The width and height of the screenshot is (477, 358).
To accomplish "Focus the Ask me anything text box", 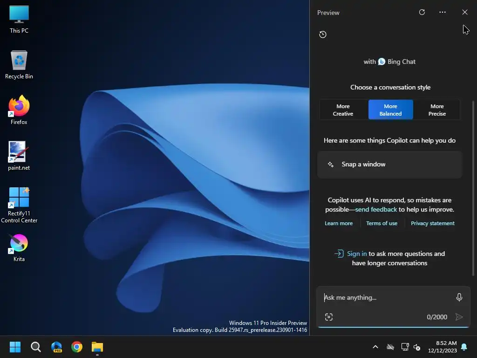I will [387, 297].
